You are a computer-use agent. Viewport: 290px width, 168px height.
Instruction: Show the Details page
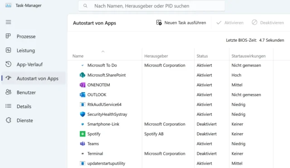point(33,107)
